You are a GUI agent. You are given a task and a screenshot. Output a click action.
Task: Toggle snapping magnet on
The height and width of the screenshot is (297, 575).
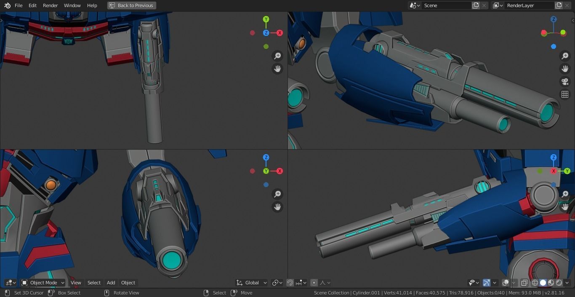[x=290, y=283]
